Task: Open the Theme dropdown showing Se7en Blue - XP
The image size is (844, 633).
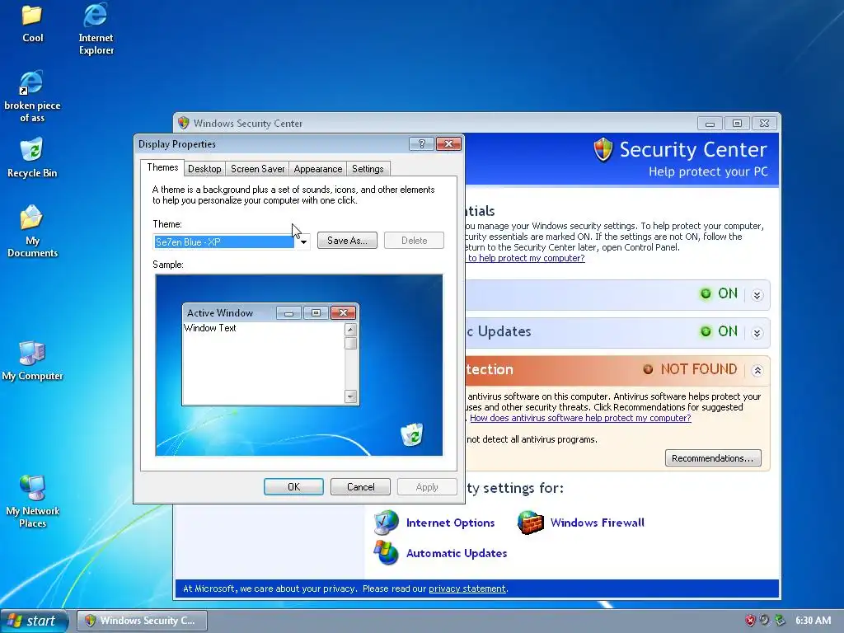Action: (303, 242)
